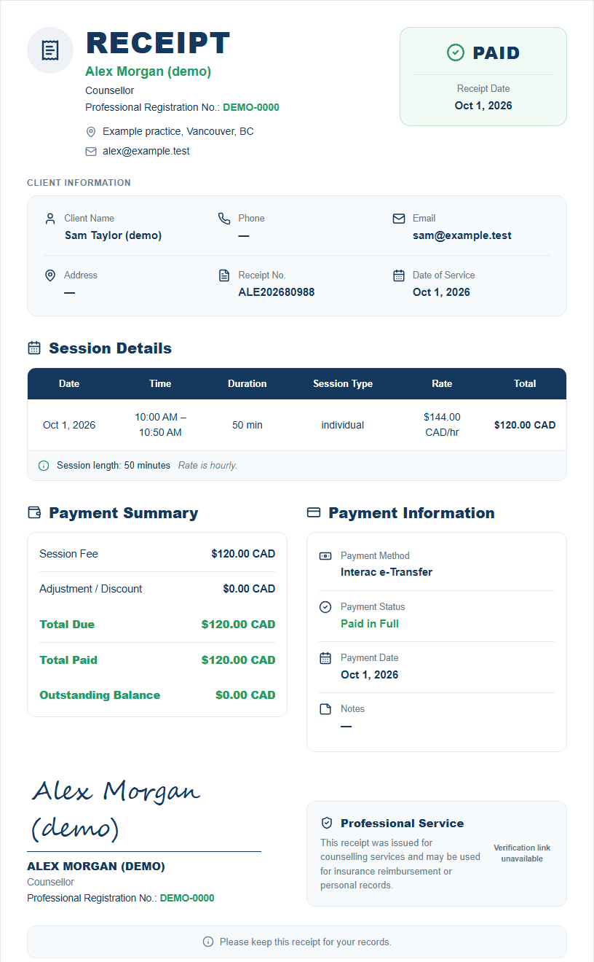Click the info icon beside Session length note
Image resolution: width=594 pixels, height=962 pixels.
(44, 466)
